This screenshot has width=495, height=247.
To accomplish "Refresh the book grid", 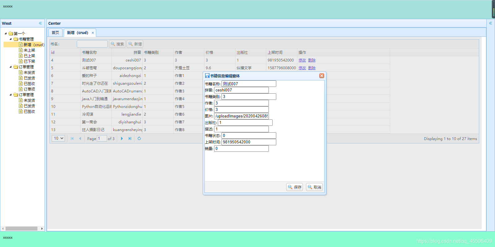I will point(139,138).
